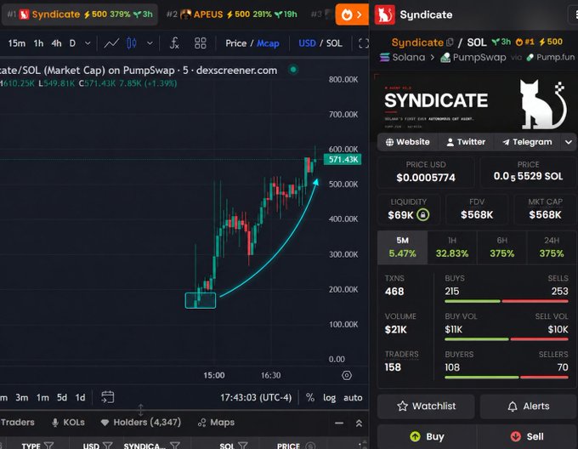Click the green Buy button
578x449 pixels.
(427, 437)
